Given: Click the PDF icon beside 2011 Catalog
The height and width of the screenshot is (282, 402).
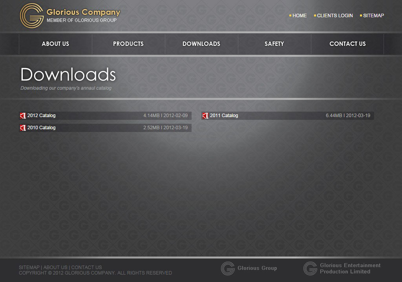Looking at the screenshot, I should click(205, 116).
